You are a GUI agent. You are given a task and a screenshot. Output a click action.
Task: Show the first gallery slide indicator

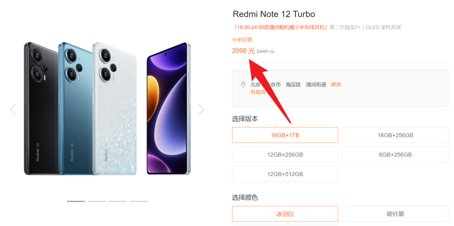click(x=76, y=201)
